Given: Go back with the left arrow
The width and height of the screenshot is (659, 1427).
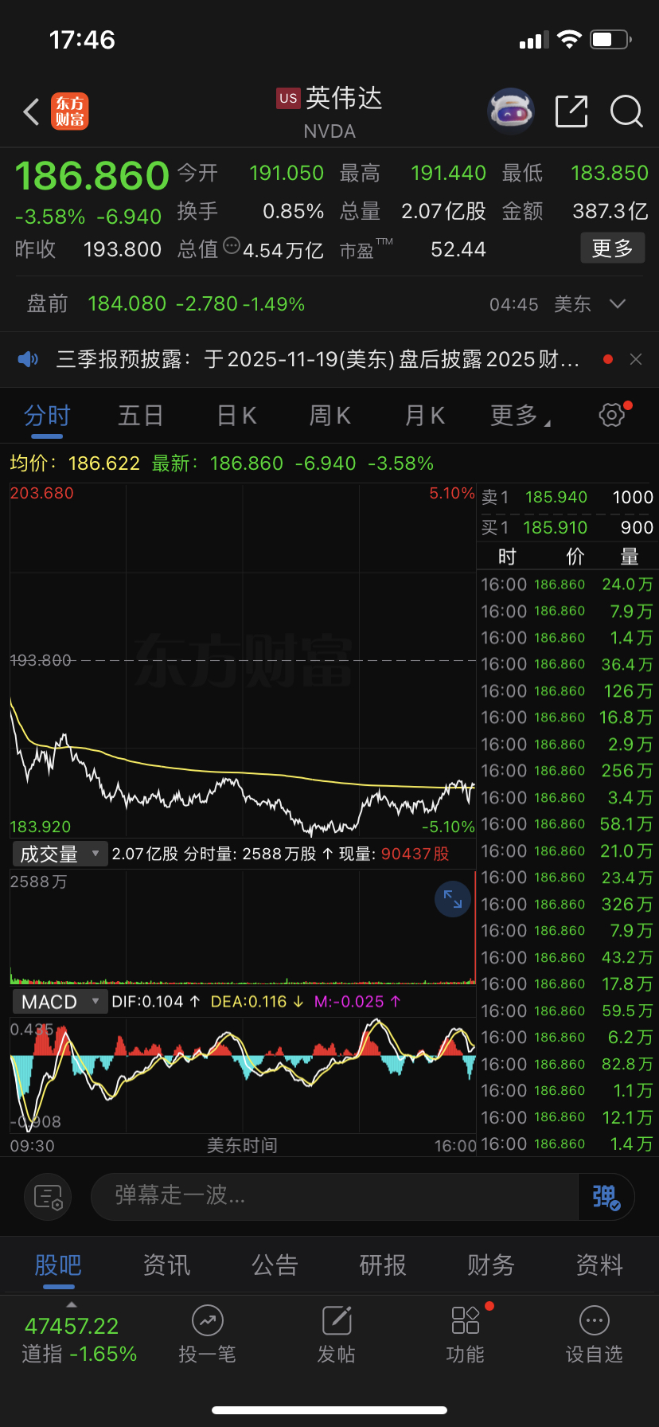Looking at the screenshot, I should (x=32, y=111).
